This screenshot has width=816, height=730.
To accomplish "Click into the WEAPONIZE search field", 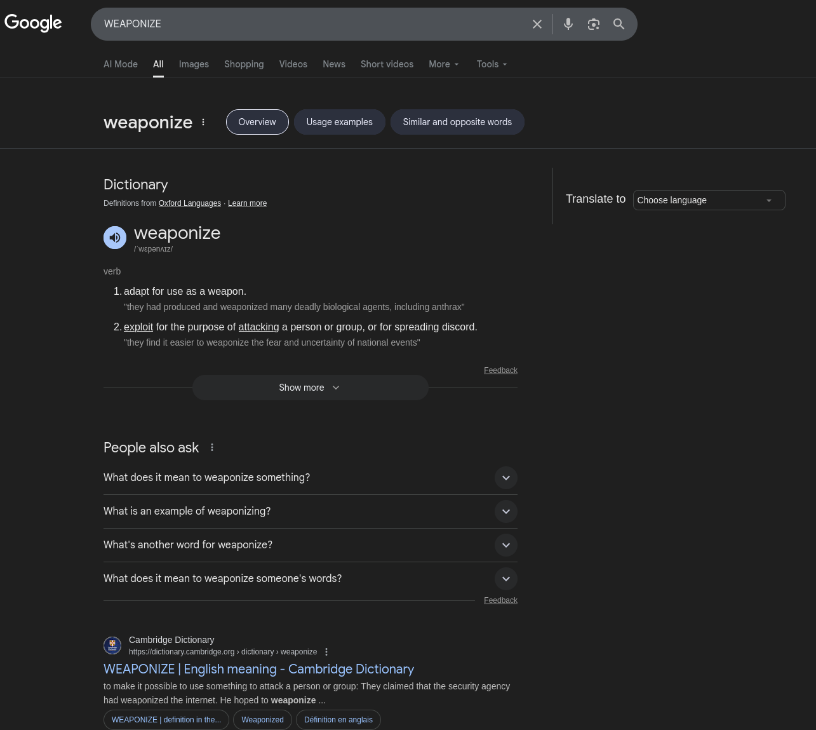I will click(311, 24).
